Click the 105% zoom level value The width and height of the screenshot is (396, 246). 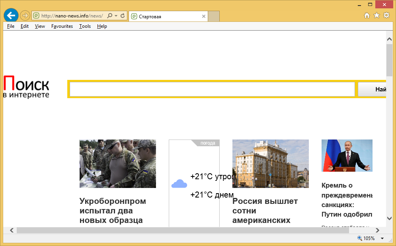(369, 238)
